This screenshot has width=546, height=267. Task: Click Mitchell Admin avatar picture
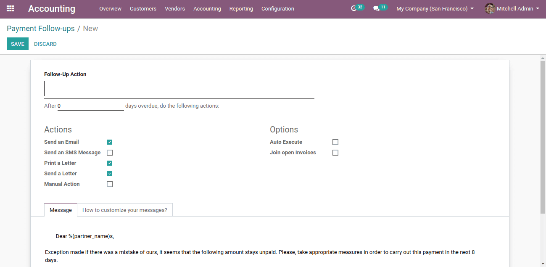[x=490, y=8]
